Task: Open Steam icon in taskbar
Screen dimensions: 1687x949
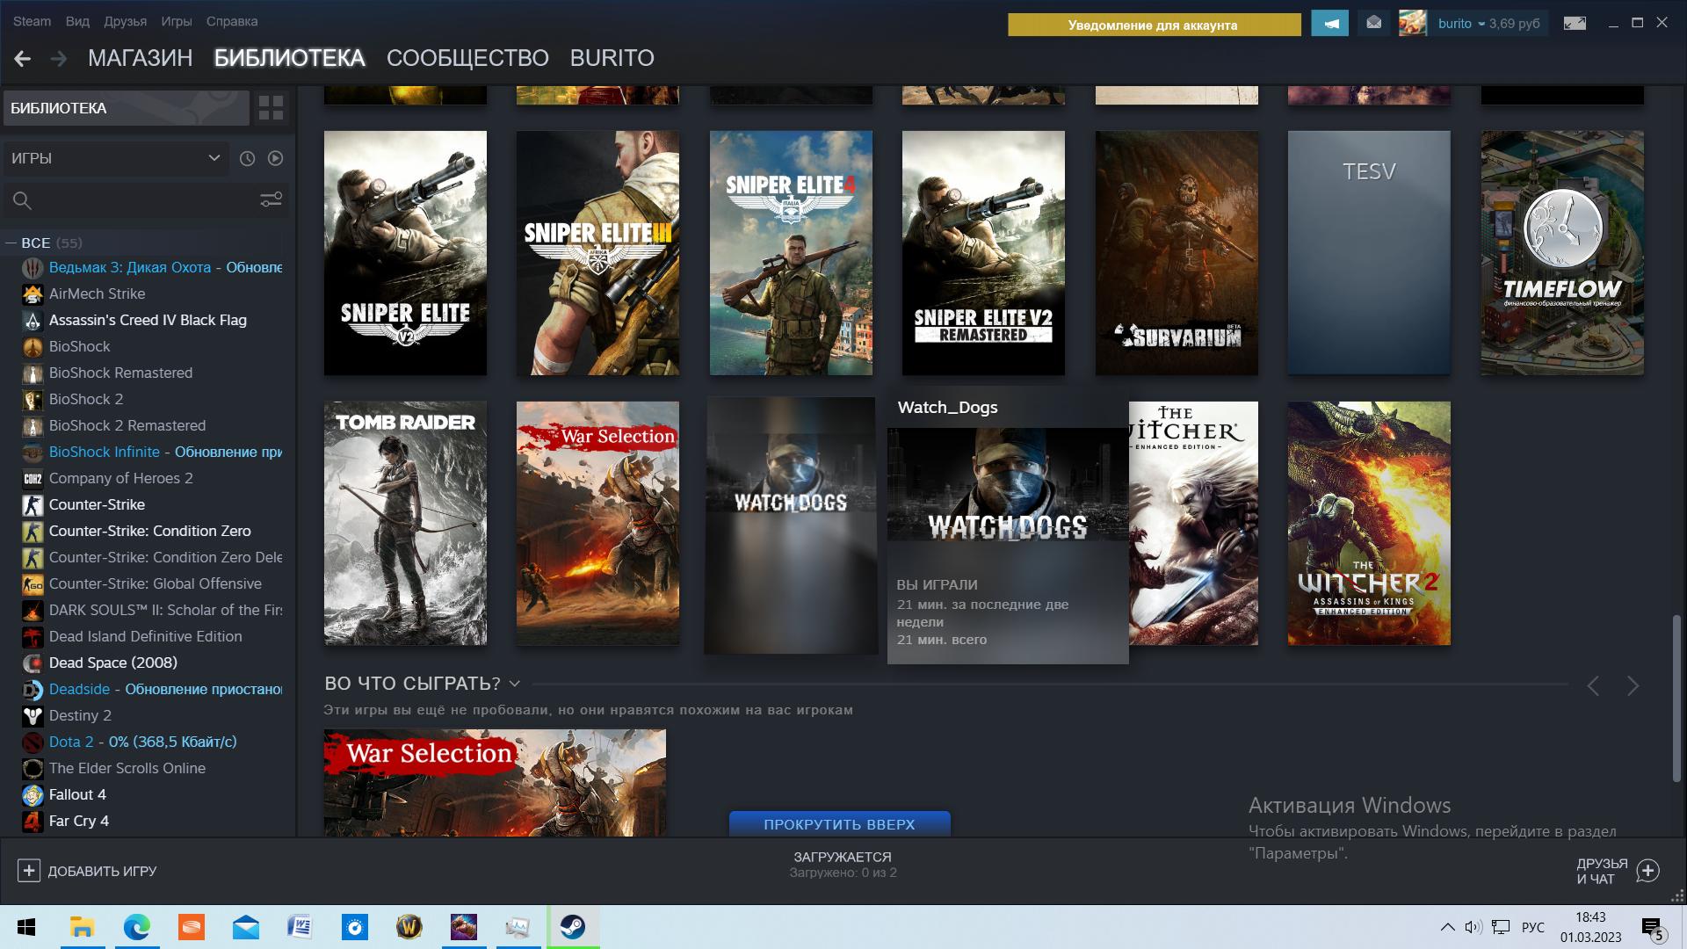Action: point(573,927)
